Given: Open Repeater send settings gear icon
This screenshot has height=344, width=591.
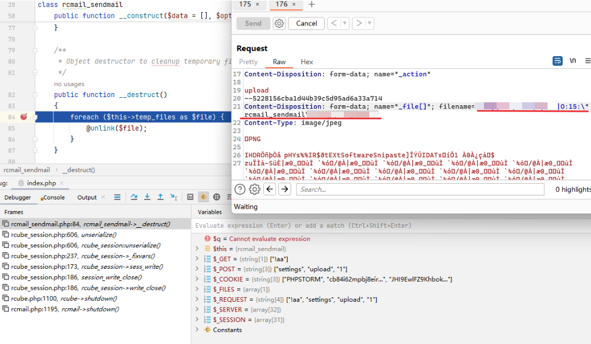Looking at the screenshot, I should click(279, 23).
